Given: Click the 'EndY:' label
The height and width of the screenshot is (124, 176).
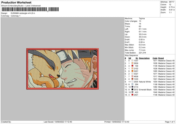Looking at the screenshot, I should coord(127,42).
